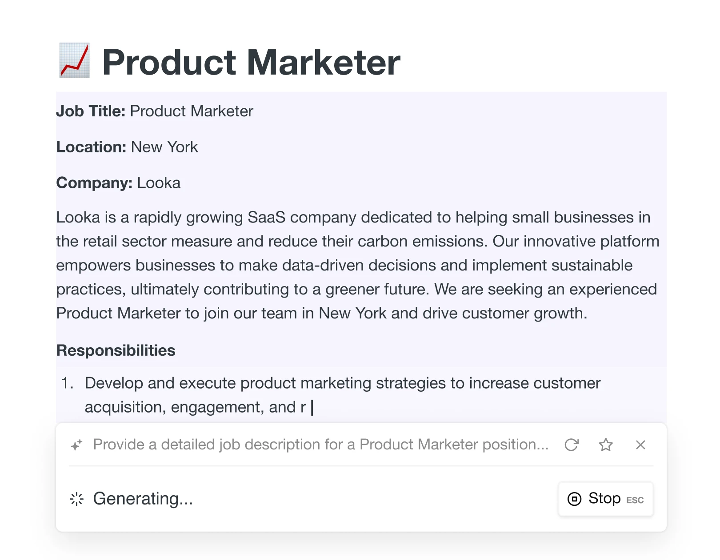Click the "Generating..." status text
The image size is (720, 560).
coord(143,499)
